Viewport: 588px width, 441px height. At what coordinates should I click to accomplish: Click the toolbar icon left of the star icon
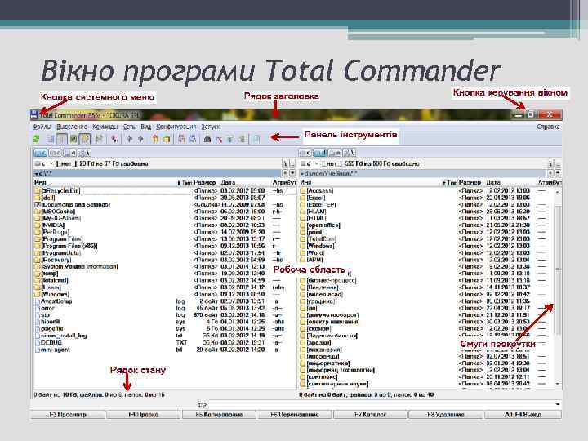(x=100, y=139)
